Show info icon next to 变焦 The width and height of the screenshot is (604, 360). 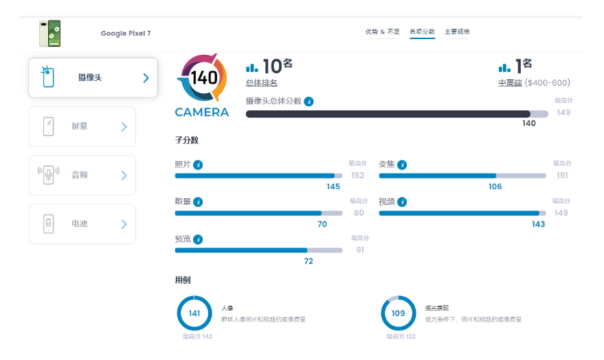pyautogui.click(x=402, y=165)
